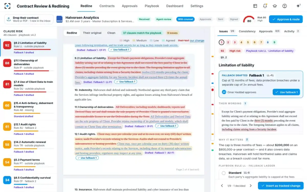Select the Received stage pill

[x=144, y=19]
